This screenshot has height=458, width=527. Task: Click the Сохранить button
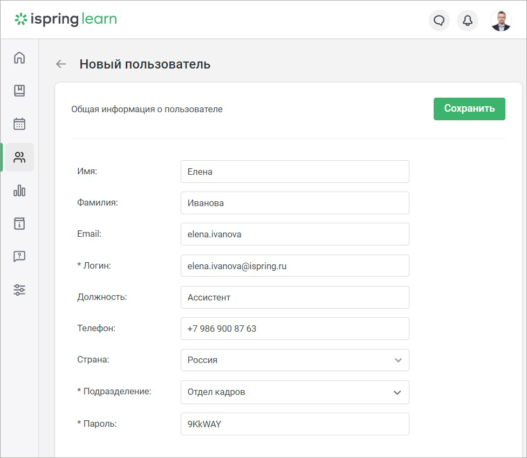click(469, 109)
